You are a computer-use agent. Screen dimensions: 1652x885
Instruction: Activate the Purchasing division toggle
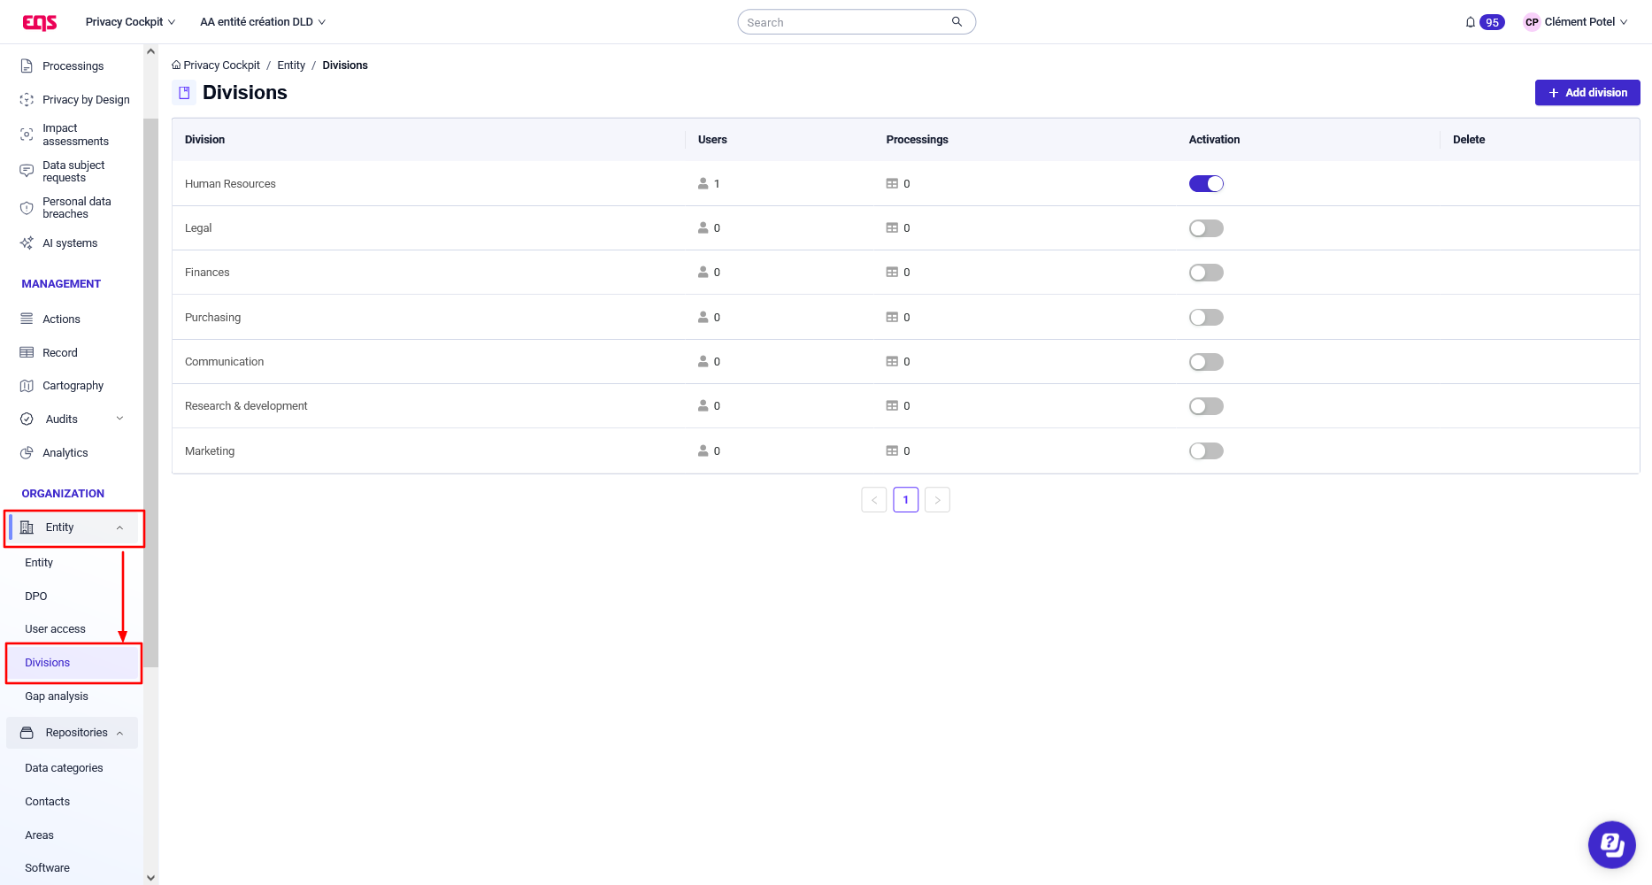coord(1206,318)
